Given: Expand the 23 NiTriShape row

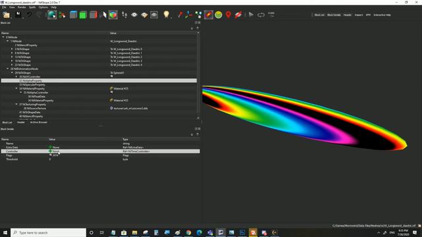Looking at the screenshot, I should point(12,65).
